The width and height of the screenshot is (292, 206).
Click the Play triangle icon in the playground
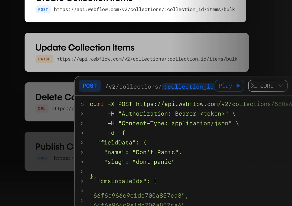pos(239,86)
